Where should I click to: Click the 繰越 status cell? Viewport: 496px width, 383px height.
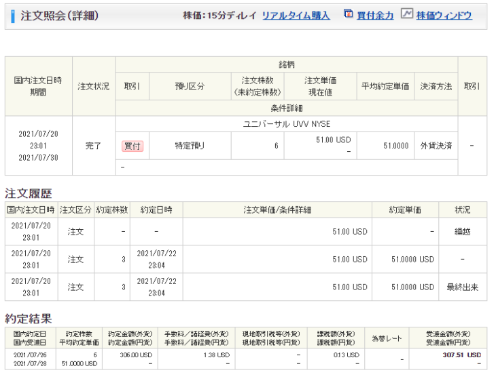click(x=463, y=231)
